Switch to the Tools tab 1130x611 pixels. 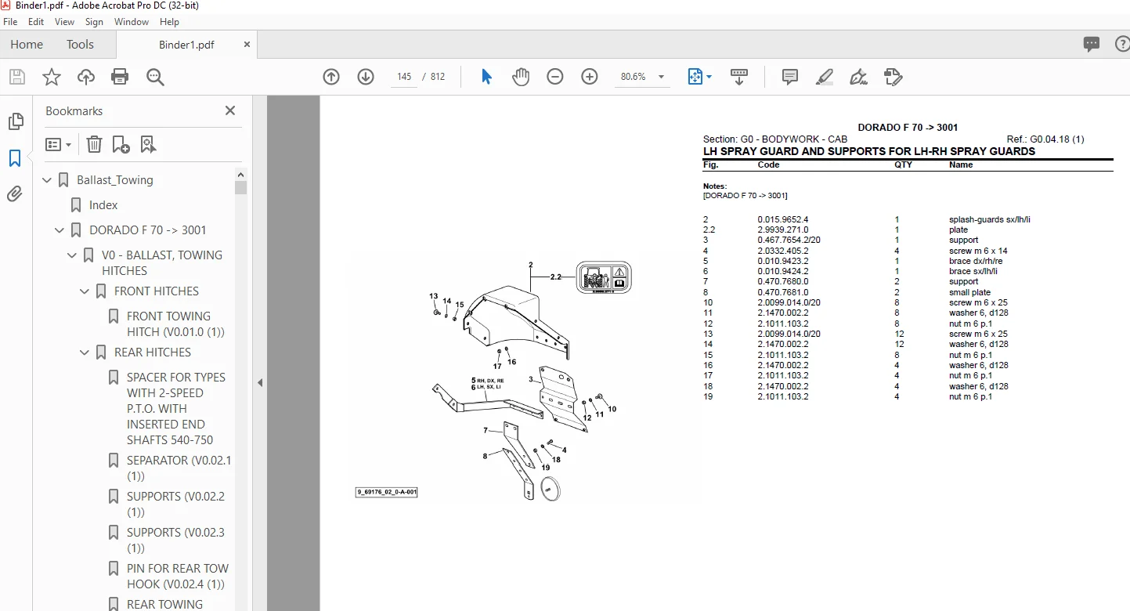80,45
